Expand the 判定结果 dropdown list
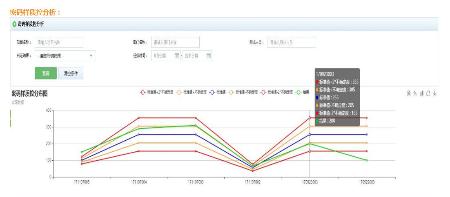The height and width of the screenshot is (197, 450). click(91, 55)
